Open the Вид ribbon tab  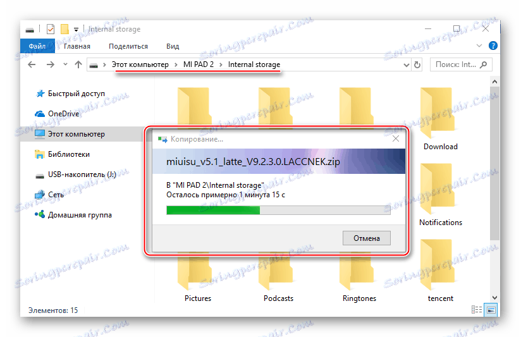(x=173, y=46)
